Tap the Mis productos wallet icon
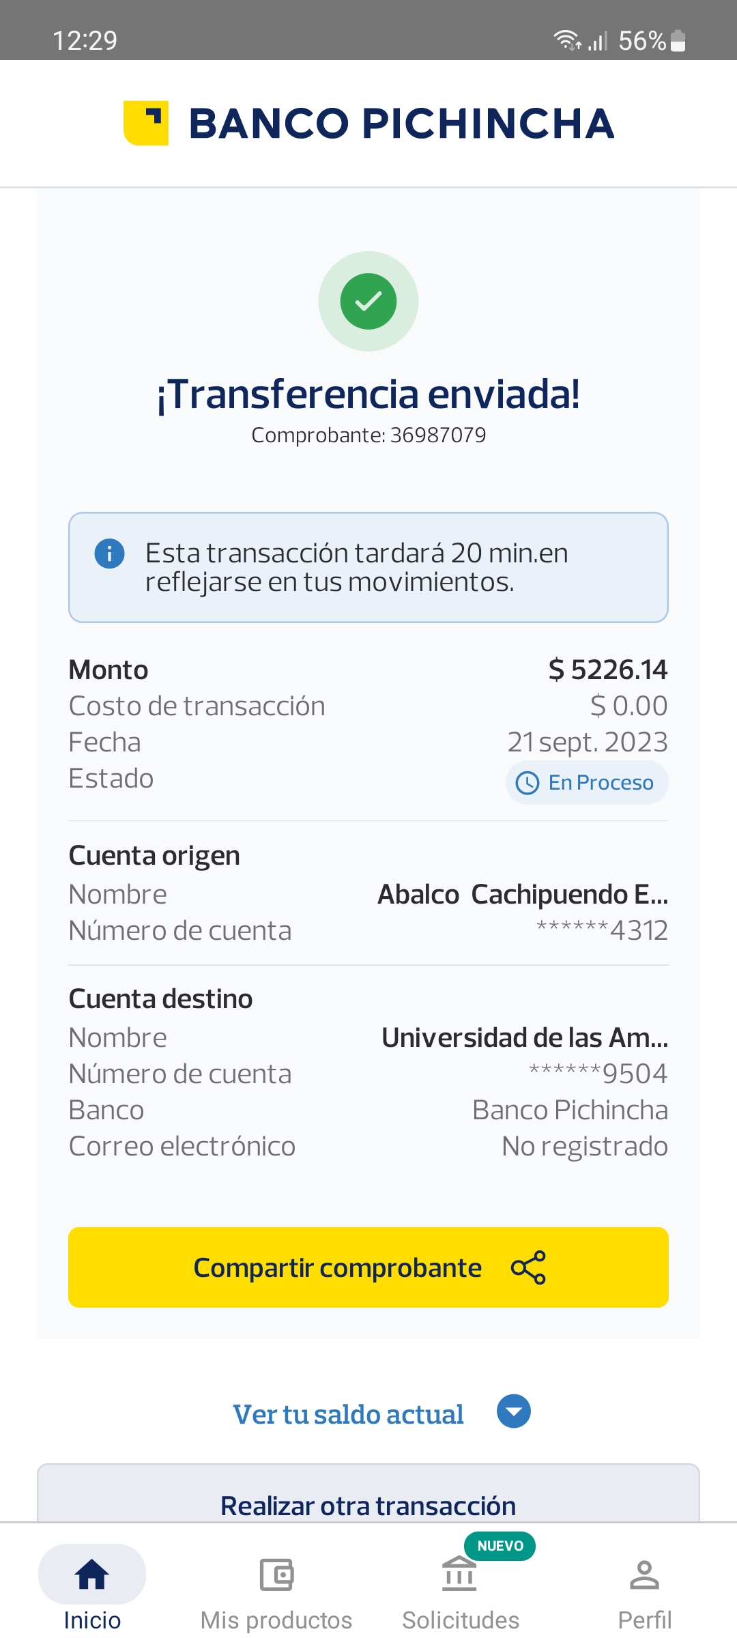This screenshot has width=737, height=1638. coord(276,1575)
